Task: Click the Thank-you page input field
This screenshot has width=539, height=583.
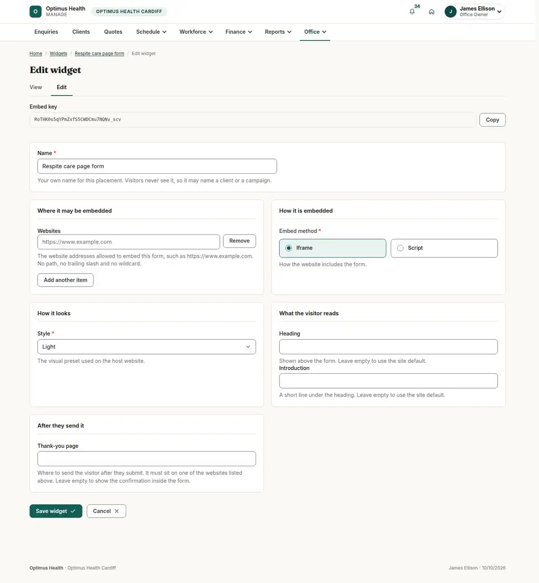Action: click(146, 459)
